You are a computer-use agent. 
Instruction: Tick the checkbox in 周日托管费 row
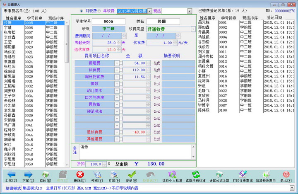[121, 77]
